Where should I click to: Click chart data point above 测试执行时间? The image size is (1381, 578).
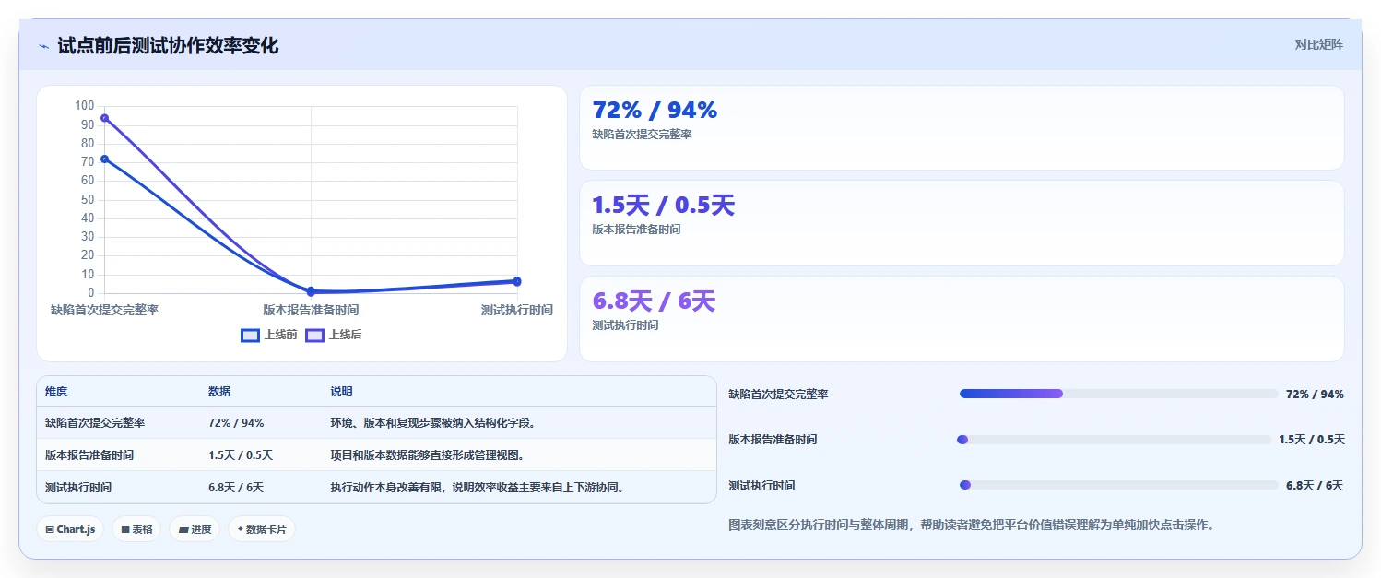(x=517, y=281)
